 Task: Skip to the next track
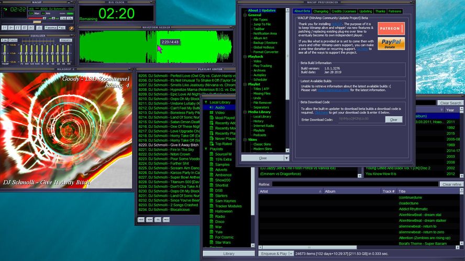click(x=32, y=27)
